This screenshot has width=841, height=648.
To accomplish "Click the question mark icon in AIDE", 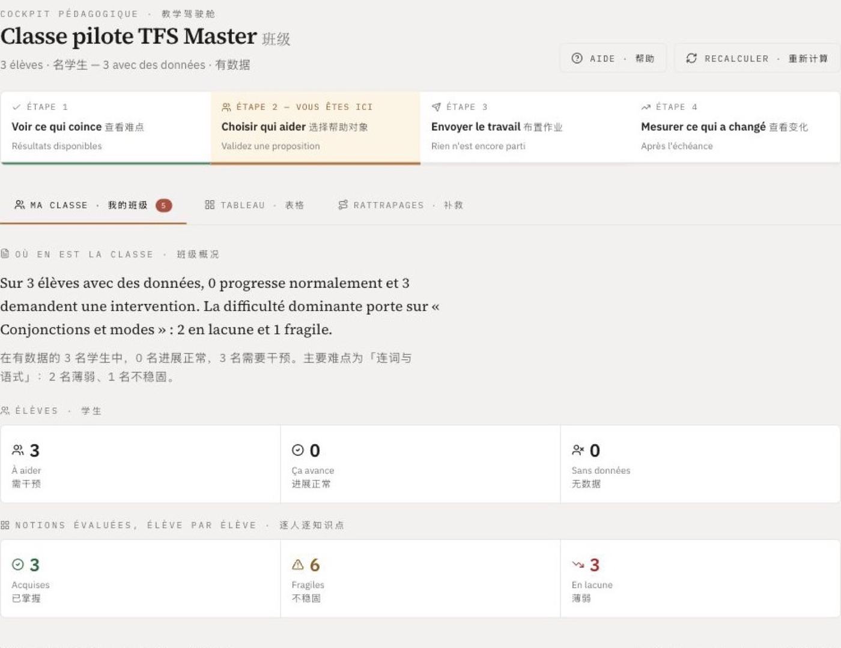I will click(x=577, y=58).
